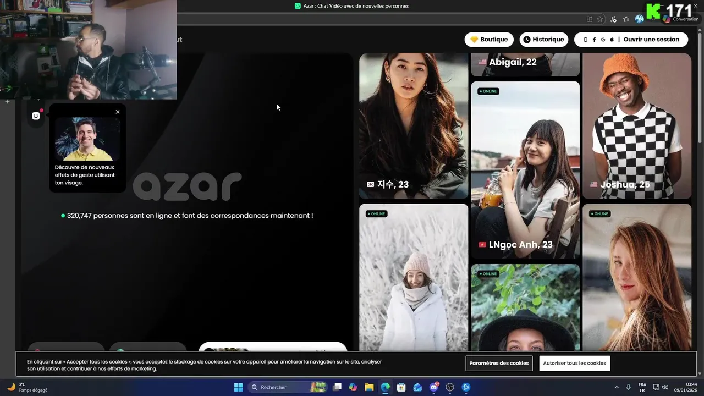704x396 pixels.
Task: Open the browser profile avatar
Action: [x=639, y=19]
